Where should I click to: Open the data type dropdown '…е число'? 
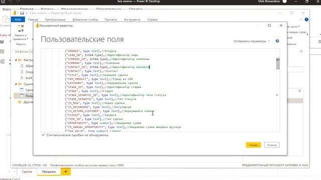point(293,26)
